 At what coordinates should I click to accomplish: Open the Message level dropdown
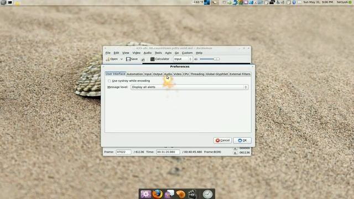coord(189,87)
